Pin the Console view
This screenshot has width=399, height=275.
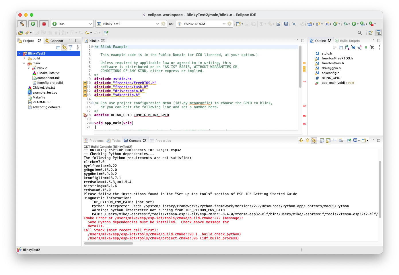[349, 140]
